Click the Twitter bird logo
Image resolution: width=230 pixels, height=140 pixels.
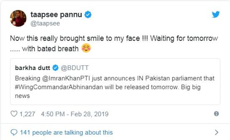tap(216, 14)
